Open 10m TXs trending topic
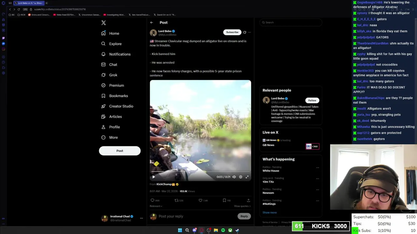 pyautogui.click(x=268, y=182)
